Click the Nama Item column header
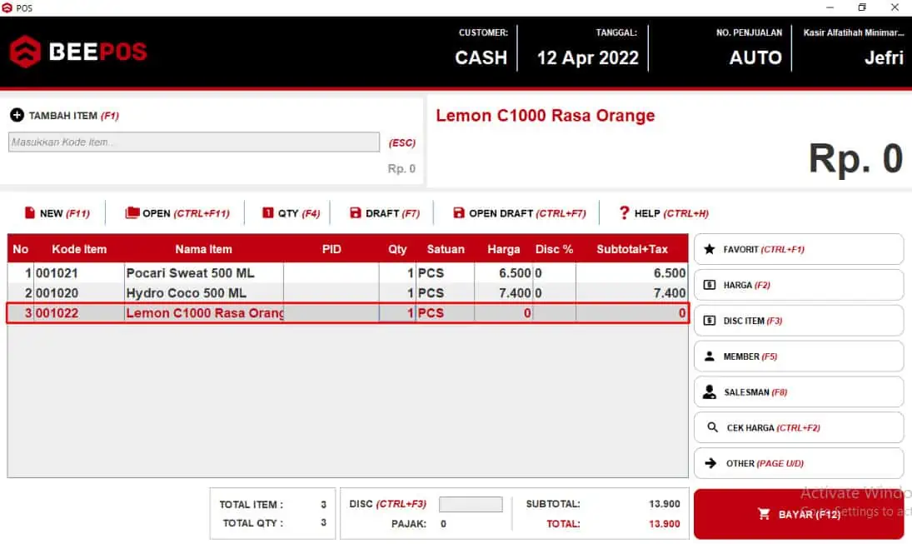The image size is (912, 544). 203,249
